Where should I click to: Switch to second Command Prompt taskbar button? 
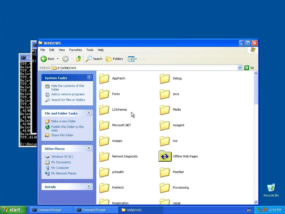pyautogui.click(x=96, y=210)
